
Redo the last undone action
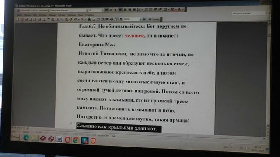pyautogui.click(x=82, y=19)
